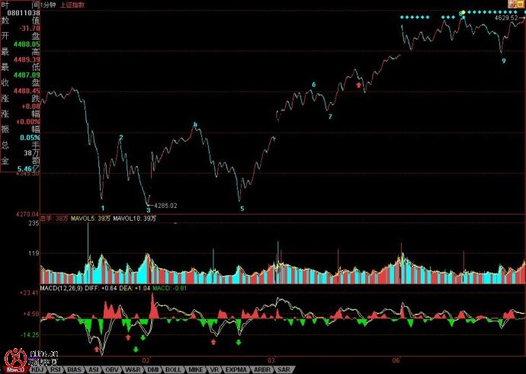
Task: Click wave label 9 on the chart
Action: (503, 60)
